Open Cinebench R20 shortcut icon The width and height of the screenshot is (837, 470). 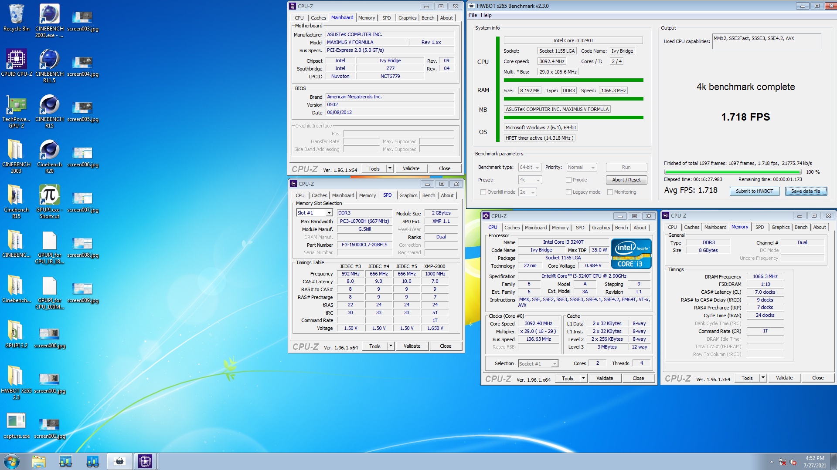tap(49, 157)
